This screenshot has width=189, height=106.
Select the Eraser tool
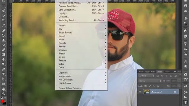click(4, 50)
